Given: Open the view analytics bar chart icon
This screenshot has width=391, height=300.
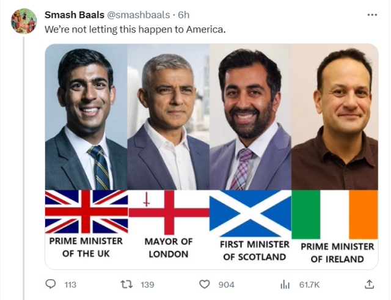Looking at the screenshot, I should tap(285, 284).
